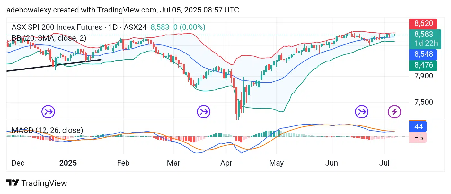Click the red 8,620 upper band price label
This screenshot has width=451, height=194.
pos(423,24)
